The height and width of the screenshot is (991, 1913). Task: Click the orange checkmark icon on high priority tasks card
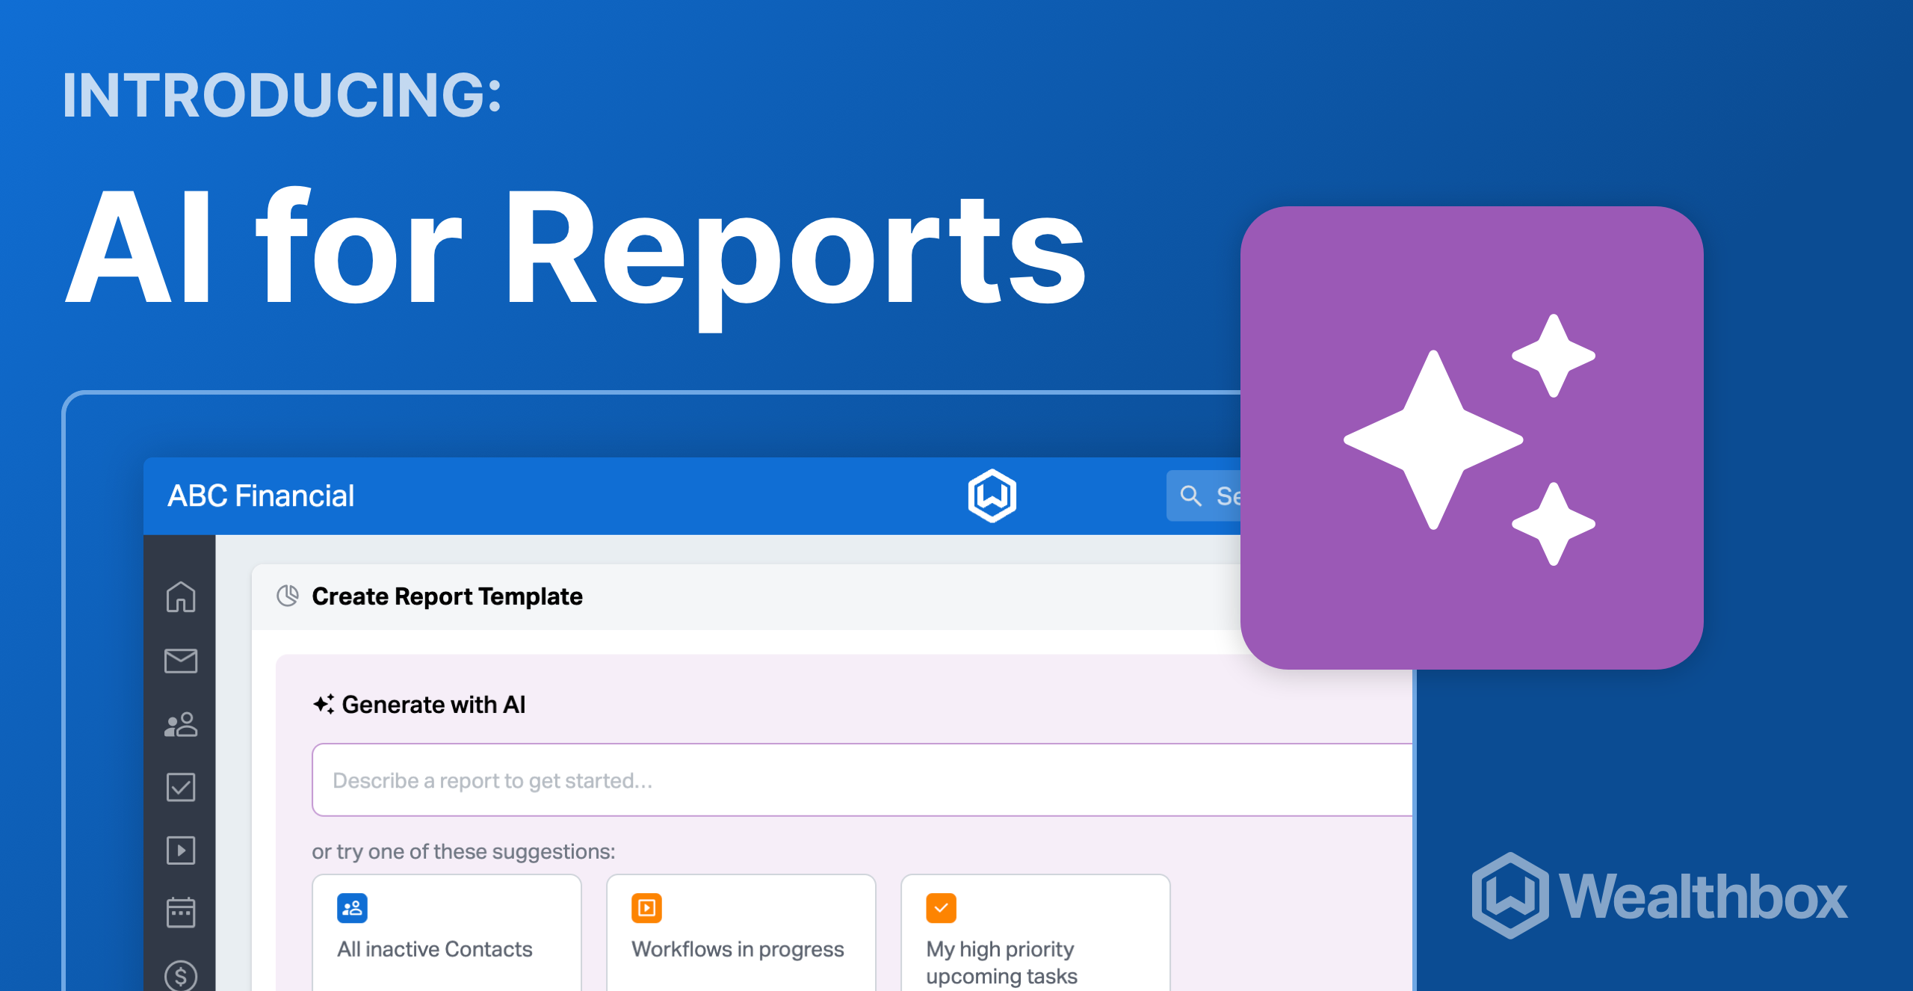(x=942, y=907)
